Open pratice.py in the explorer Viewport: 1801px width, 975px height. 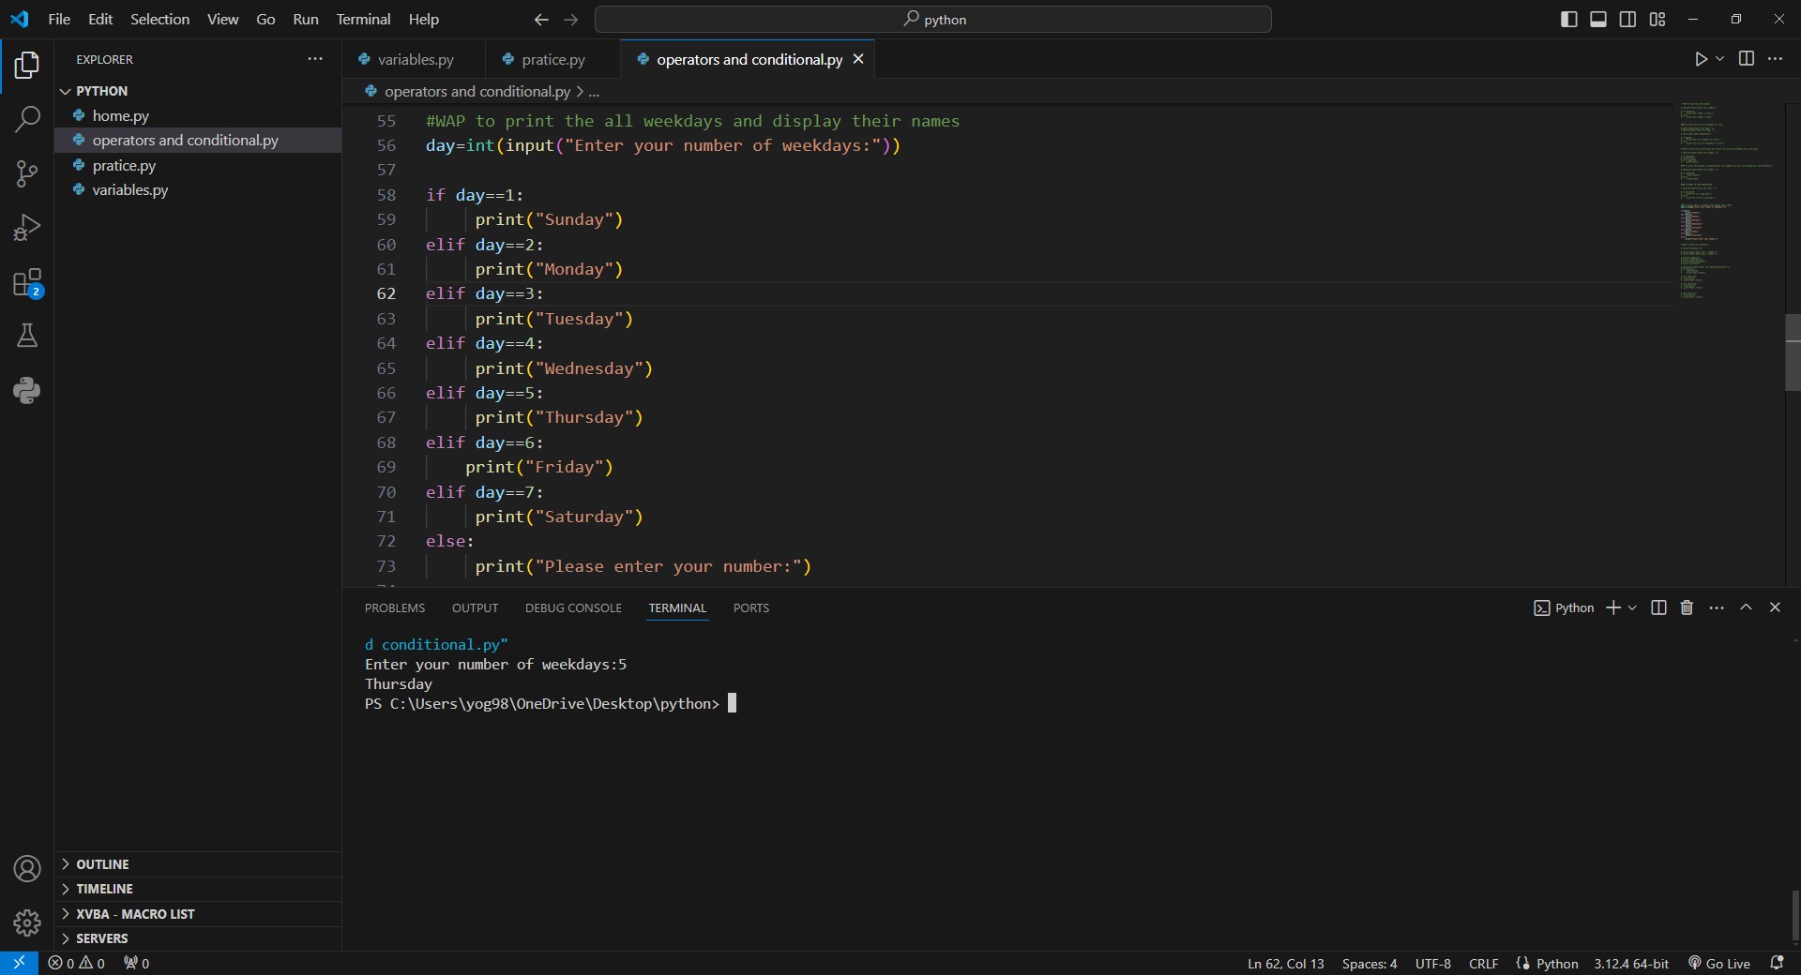(198, 165)
